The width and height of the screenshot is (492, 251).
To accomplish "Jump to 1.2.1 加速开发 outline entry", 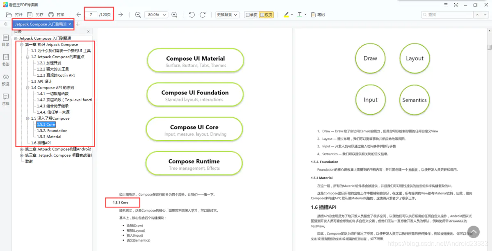I will pyautogui.click(x=49, y=63).
